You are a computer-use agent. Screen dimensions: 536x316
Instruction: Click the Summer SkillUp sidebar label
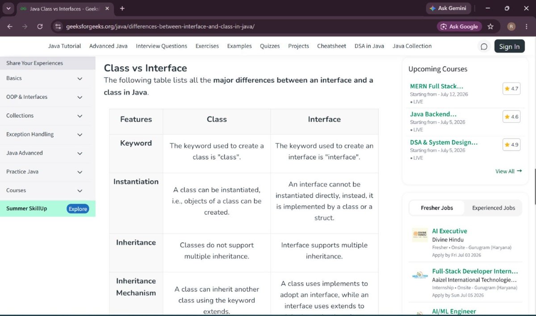[x=26, y=209]
